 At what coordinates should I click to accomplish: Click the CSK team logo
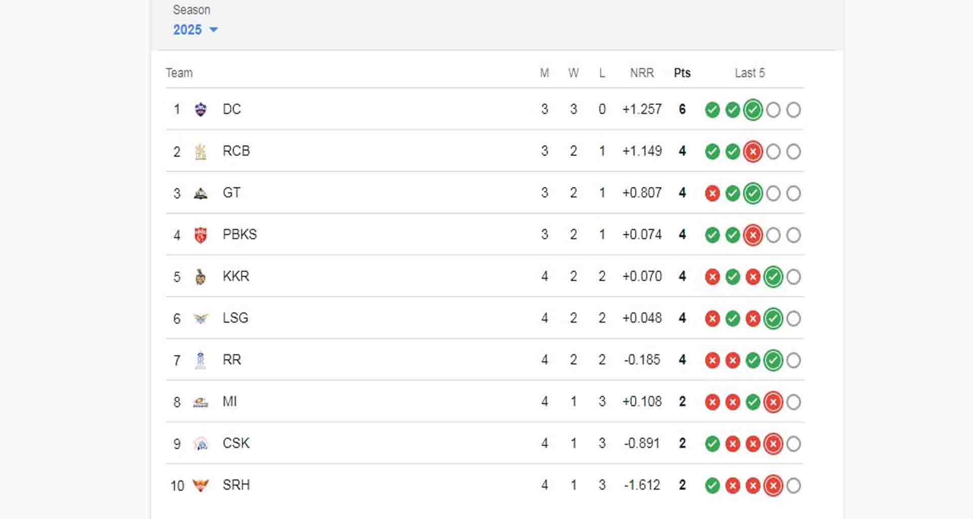[201, 444]
